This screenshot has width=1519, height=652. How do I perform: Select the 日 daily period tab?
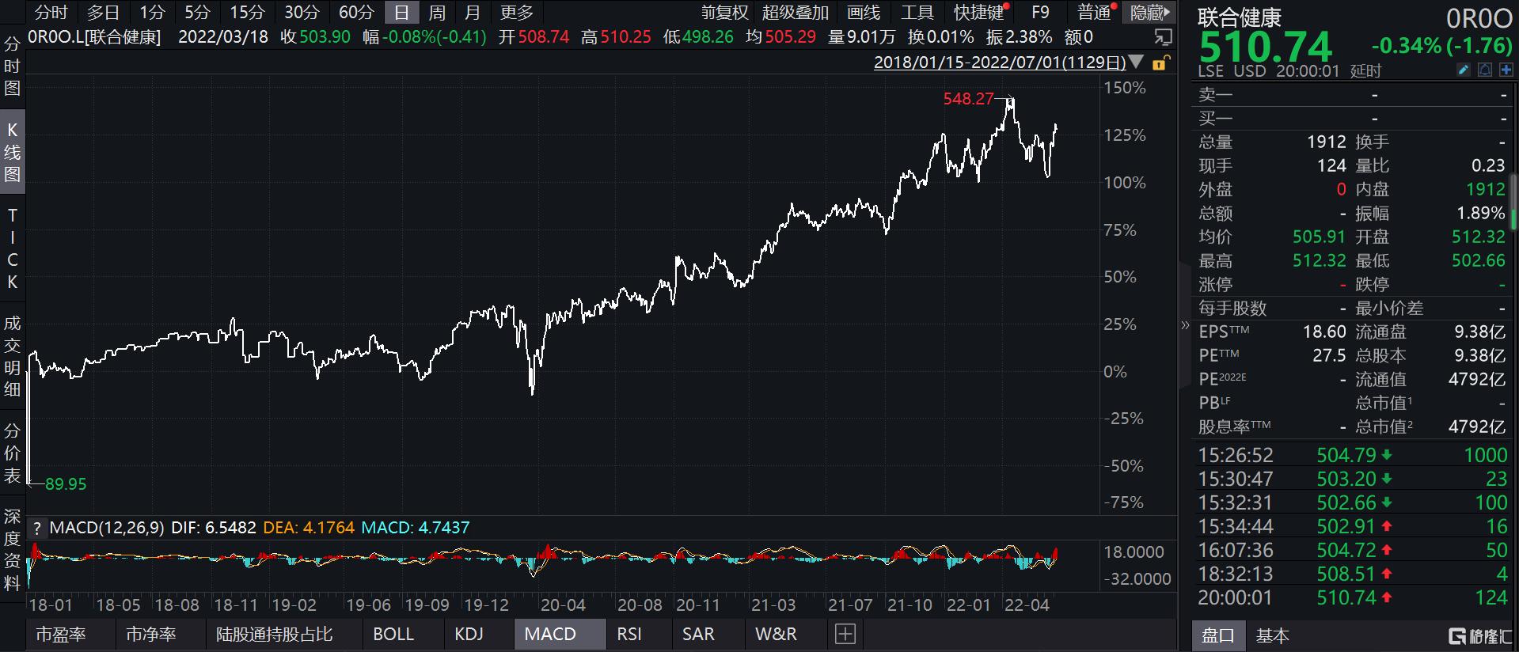tap(402, 12)
